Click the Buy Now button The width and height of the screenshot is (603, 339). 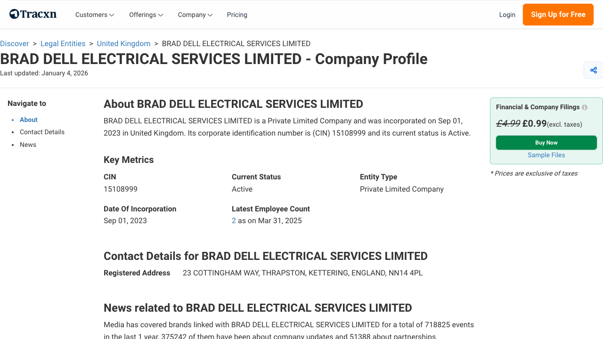point(546,142)
